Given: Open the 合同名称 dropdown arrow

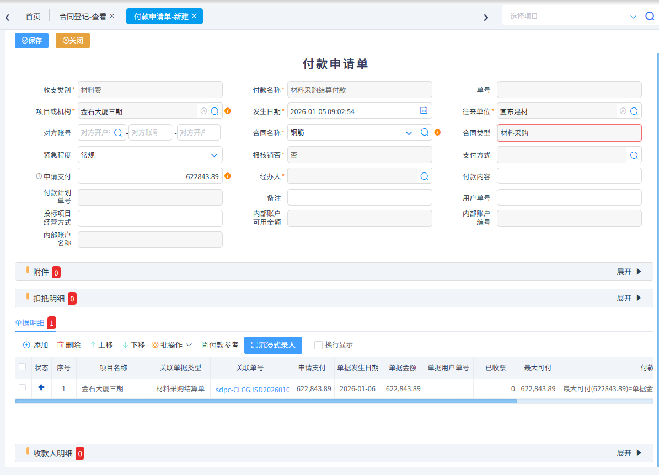Looking at the screenshot, I should [x=409, y=133].
